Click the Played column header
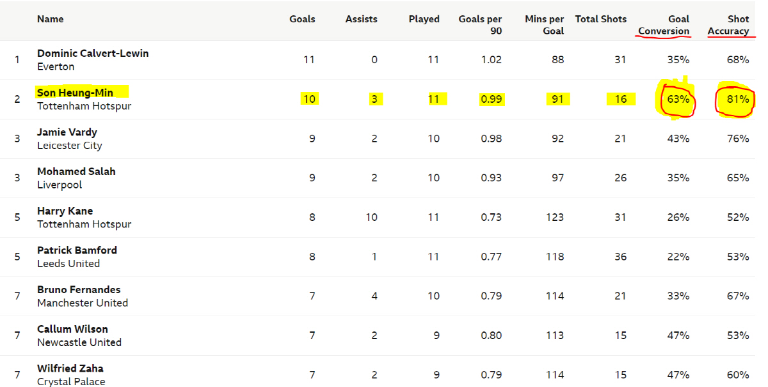 pos(424,19)
